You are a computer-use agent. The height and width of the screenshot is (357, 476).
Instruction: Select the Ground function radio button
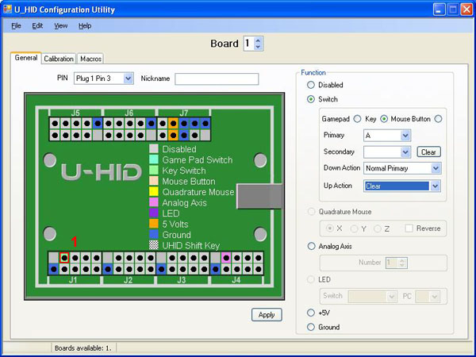tap(311, 327)
